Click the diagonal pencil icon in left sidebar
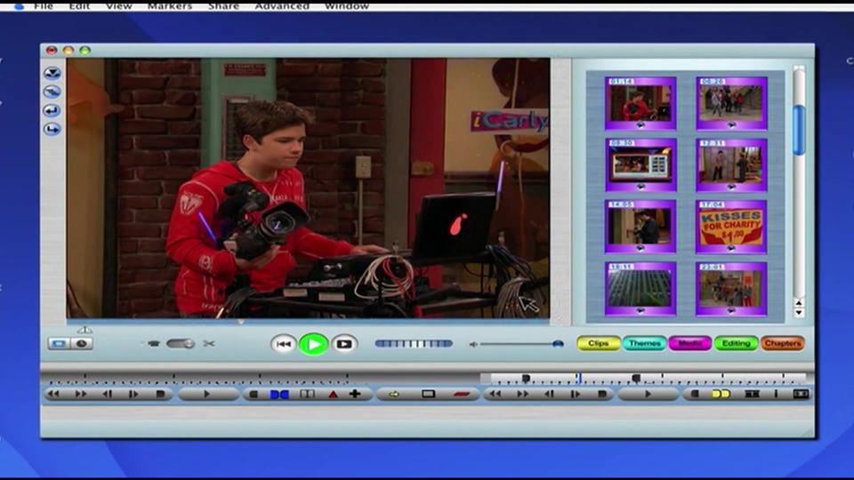This screenshot has height=480, width=854. point(52,92)
